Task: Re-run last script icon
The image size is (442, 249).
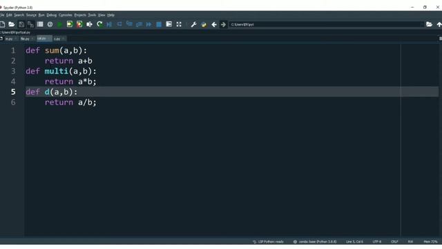Action: 99,25
